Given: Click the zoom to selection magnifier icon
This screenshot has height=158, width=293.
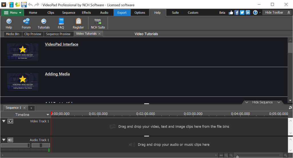Looking at the screenshot, I should pyautogui.click(x=226, y=155).
